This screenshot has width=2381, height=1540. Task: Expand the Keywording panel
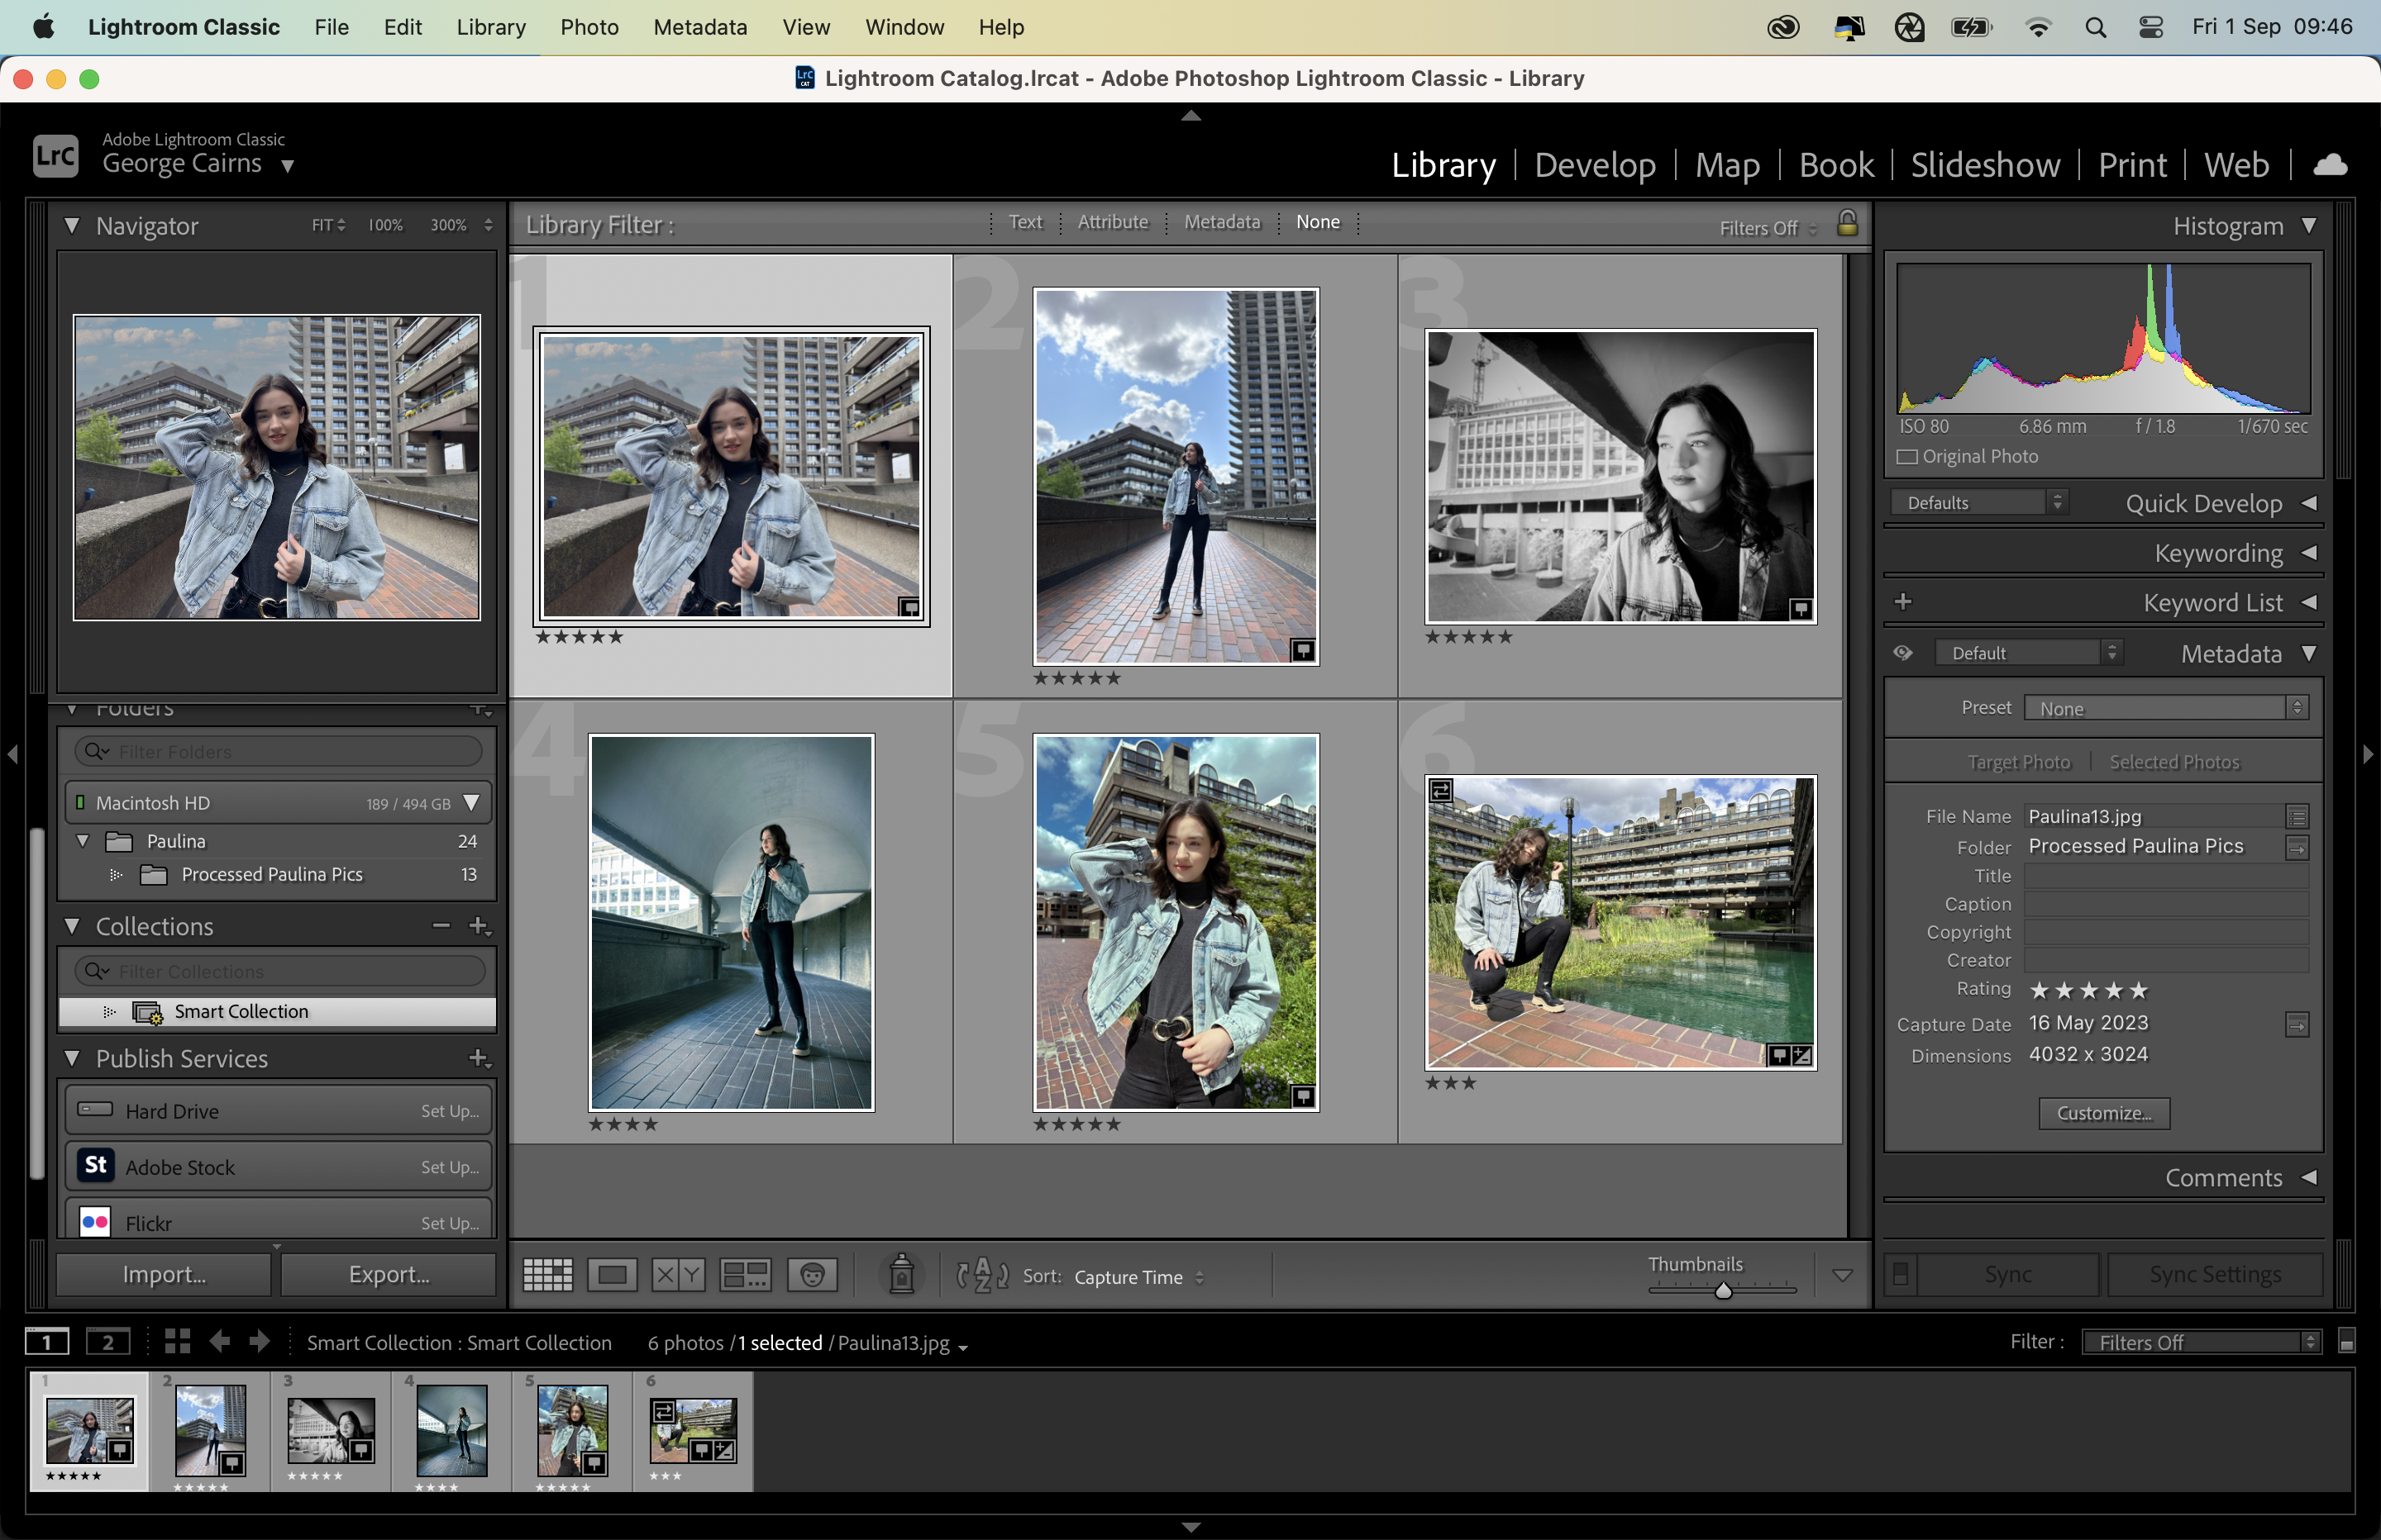click(2309, 553)
